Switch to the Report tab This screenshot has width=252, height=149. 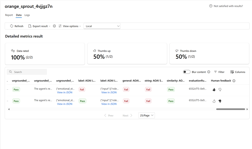click(x=9, y=15)
